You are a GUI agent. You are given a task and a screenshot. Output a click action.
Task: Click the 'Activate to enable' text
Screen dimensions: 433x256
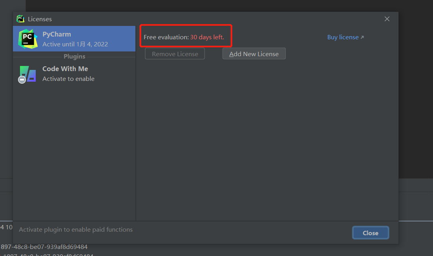tap(68, 79)
